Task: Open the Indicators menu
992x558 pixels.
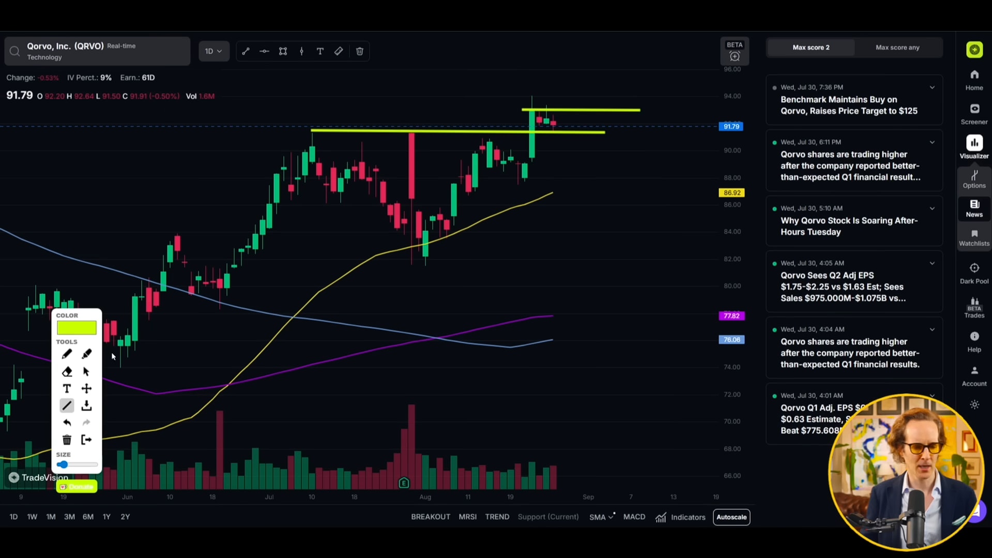Action: point(680,517)
